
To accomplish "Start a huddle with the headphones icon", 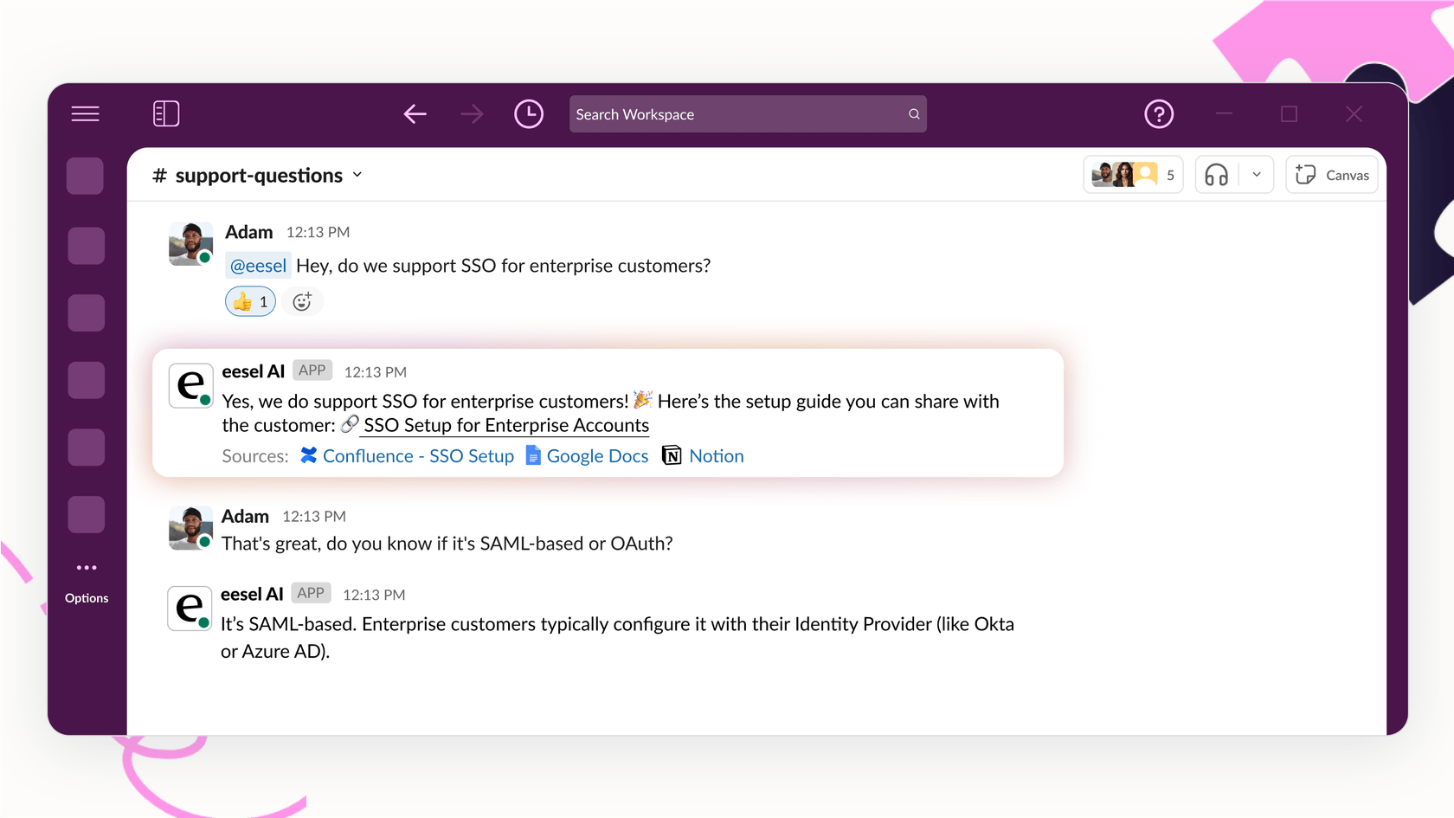I will [1215, 174].
